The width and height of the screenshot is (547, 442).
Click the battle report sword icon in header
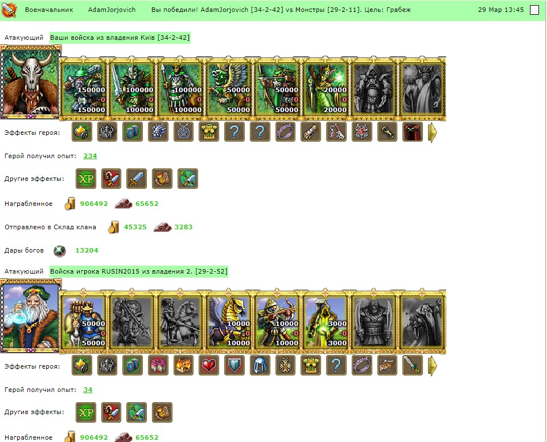9,10
